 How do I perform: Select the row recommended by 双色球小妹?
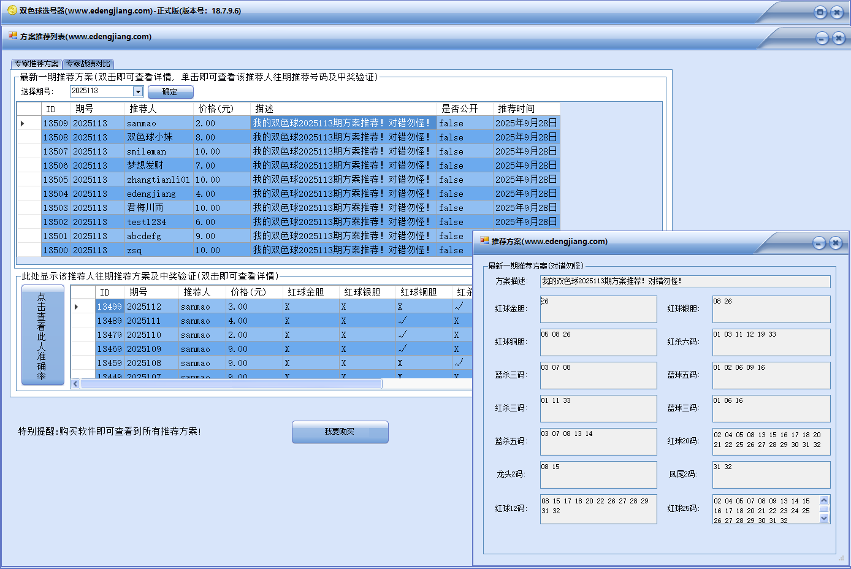point(150,137)
